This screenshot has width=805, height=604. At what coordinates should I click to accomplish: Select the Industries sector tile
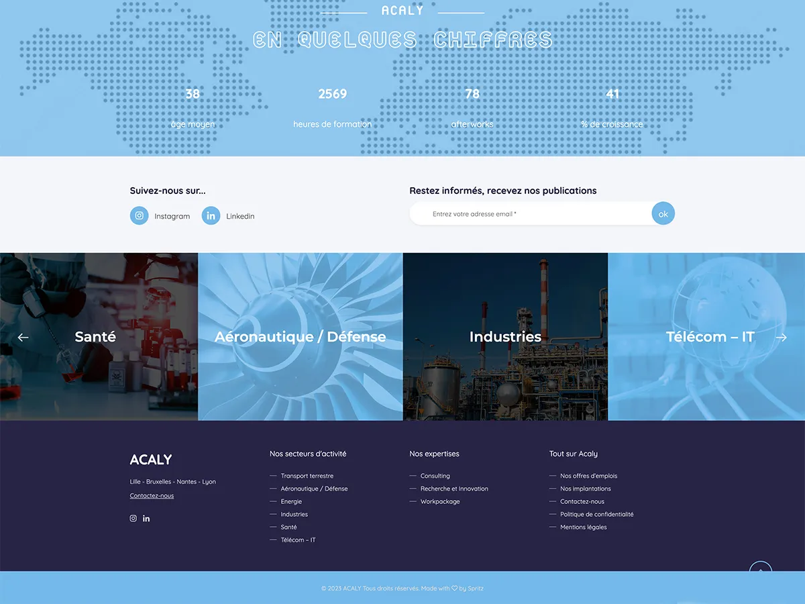[505, 337]
